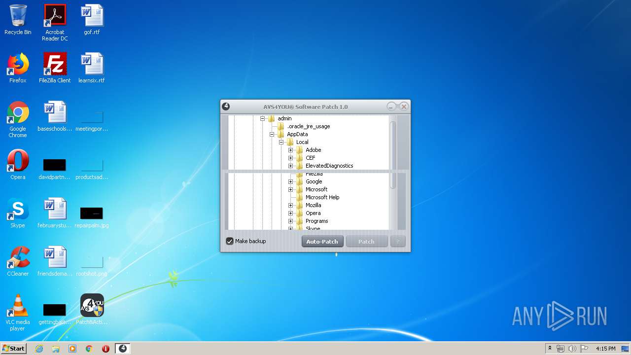
Task: Open Windows Explorer from the taskbar
Action: 56,349
